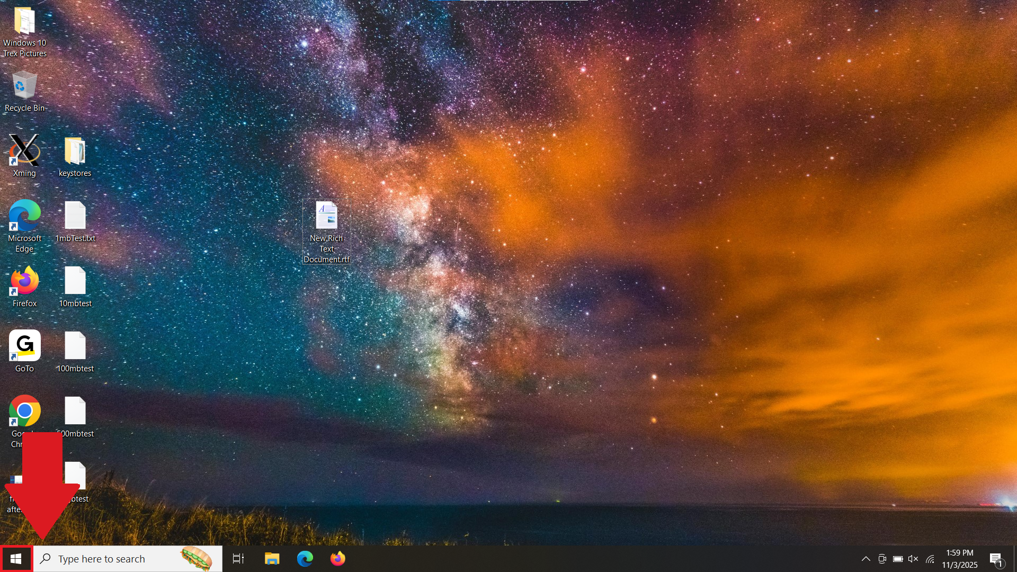Screen dimensions: 1017x572
Task: Open Microsoft Edge from the taskbar
Action: [x=305, y=559]
